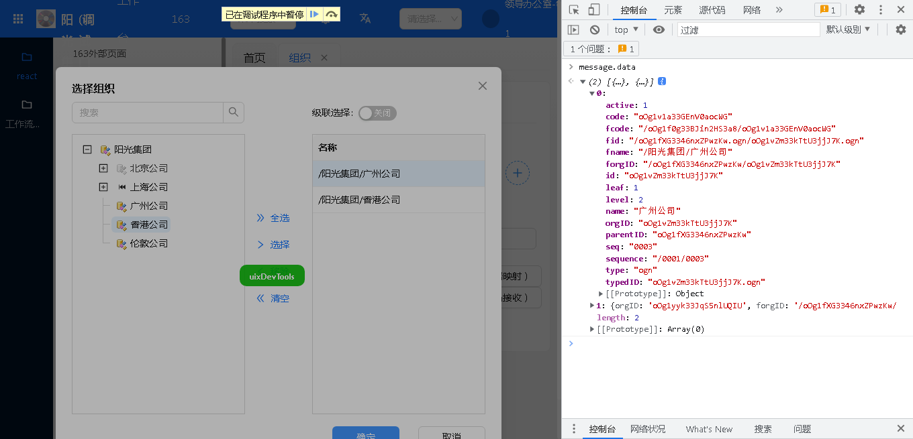The image size is (913, 439).
Task: Click the translate language icon in the top bar
Action: (365, 18)
